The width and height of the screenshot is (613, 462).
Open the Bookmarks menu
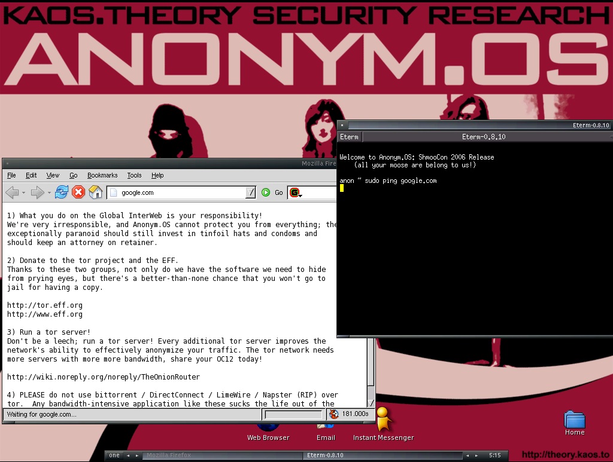[102, 175]
